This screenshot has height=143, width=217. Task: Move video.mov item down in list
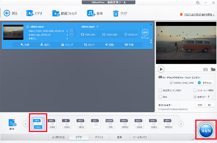click(151, 42)
